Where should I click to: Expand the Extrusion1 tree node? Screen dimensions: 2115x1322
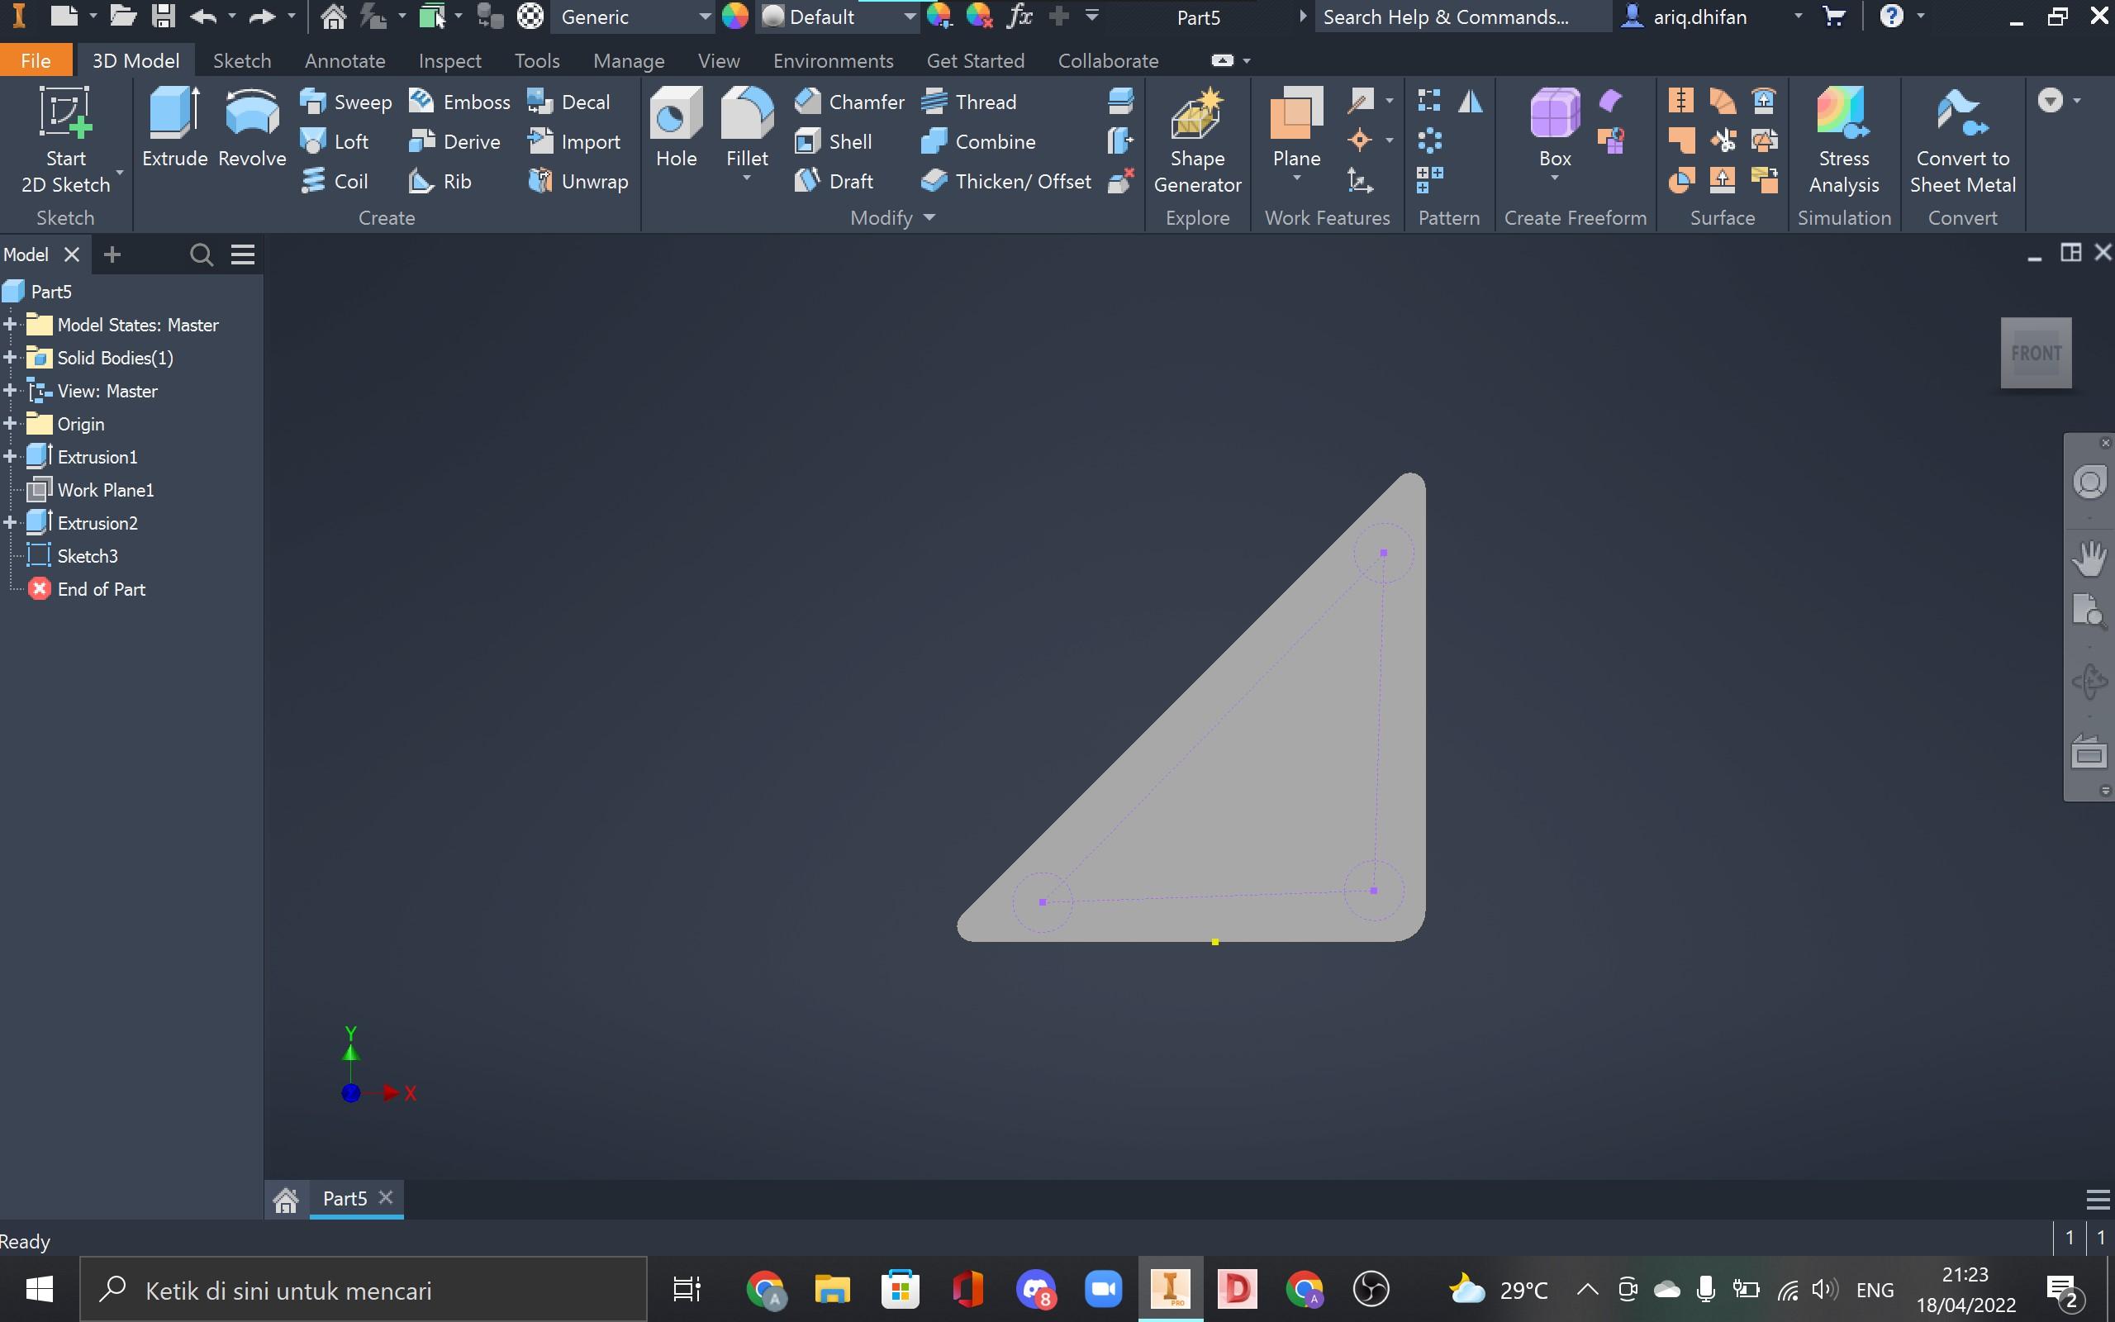tap(11, 456)
